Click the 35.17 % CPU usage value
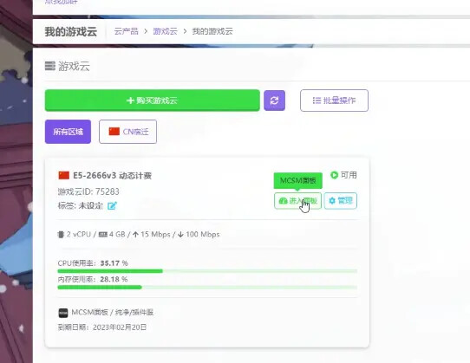Screen dimensions: 470x363 pyautogui.click(x=114, y=263)
